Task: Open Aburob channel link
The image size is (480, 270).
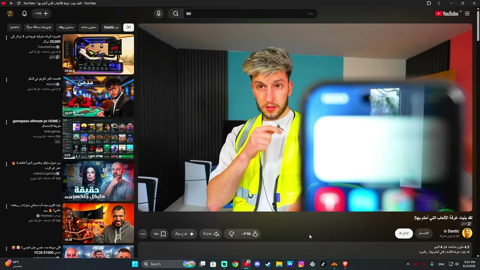Action: coord(51,84)
